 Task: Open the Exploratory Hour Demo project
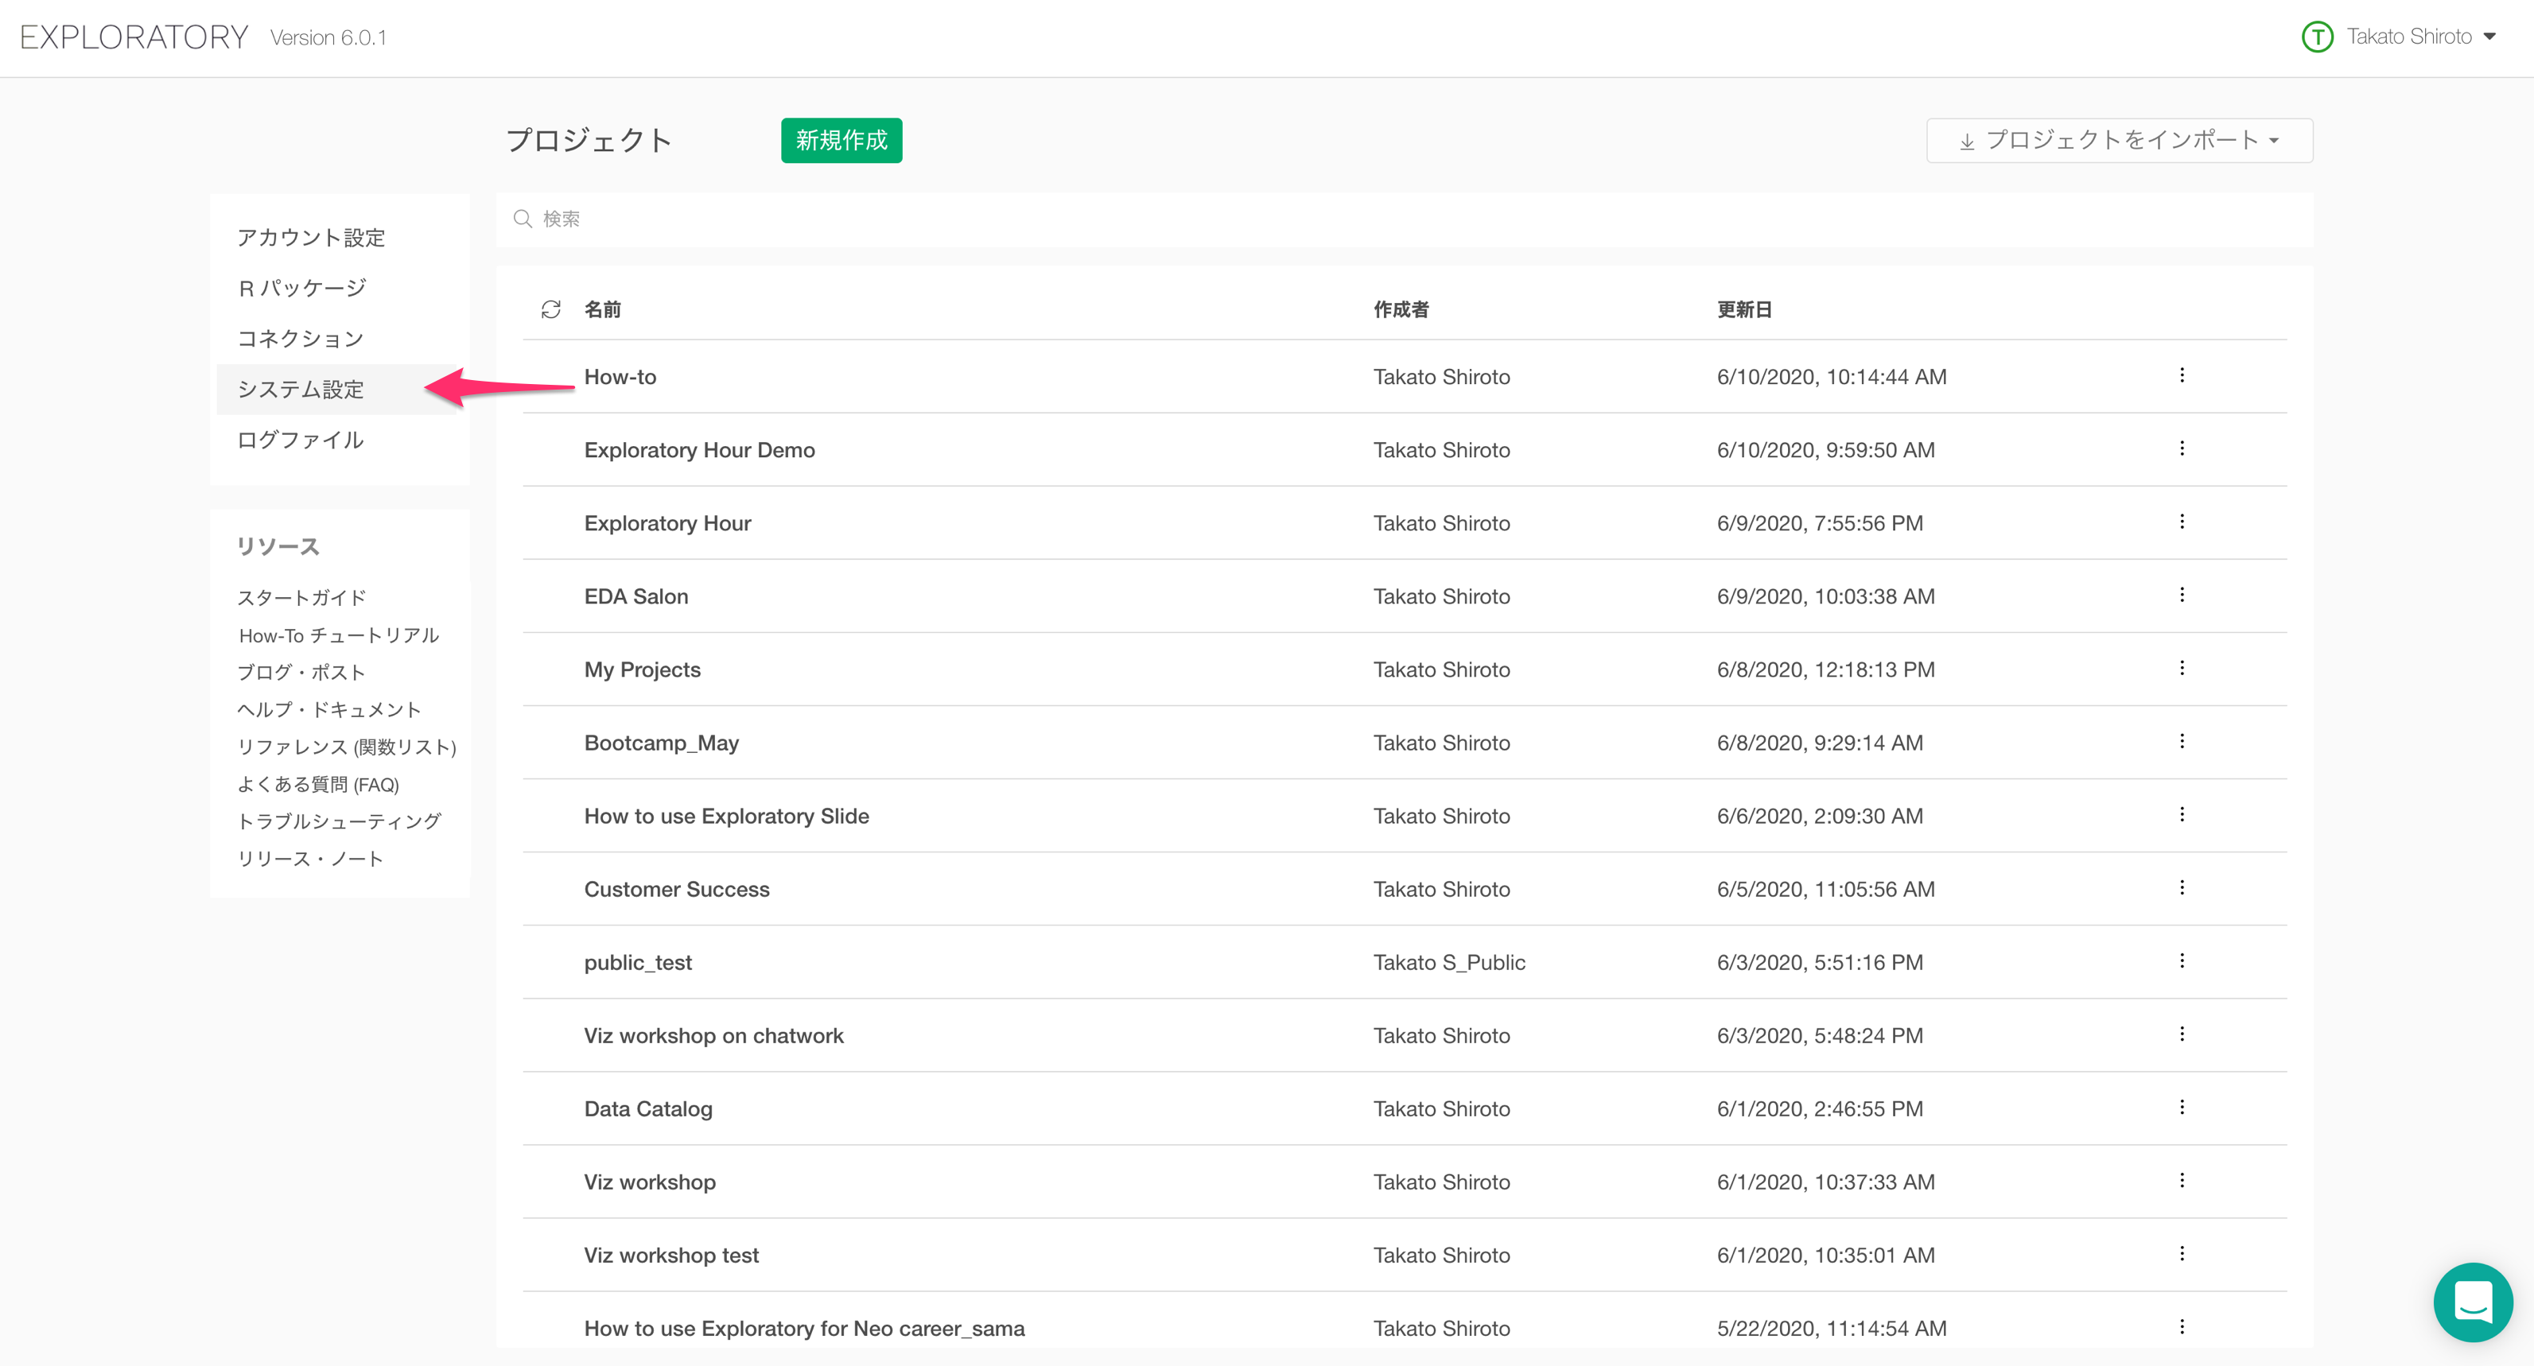699,449
